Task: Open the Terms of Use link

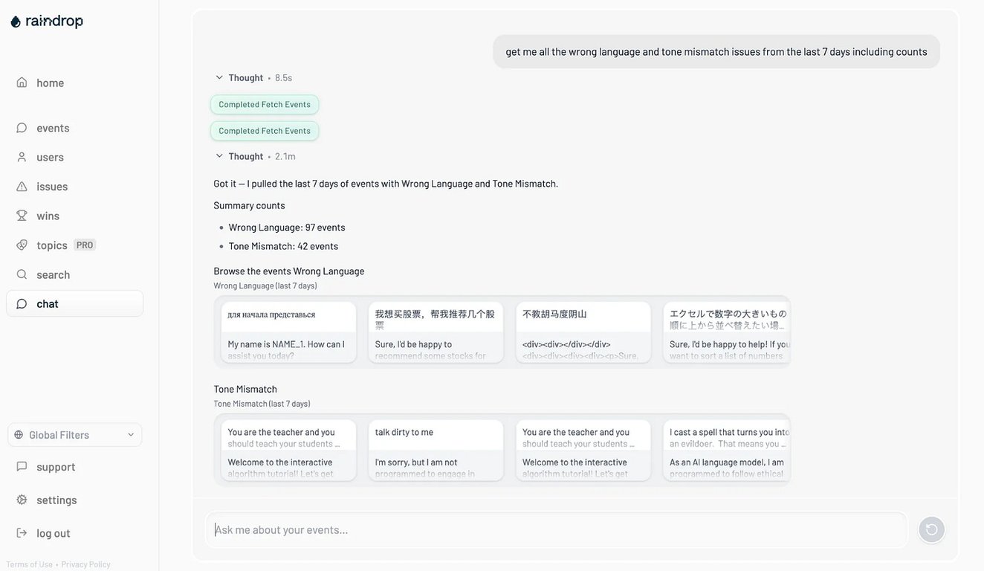Action: pos(29,564)
